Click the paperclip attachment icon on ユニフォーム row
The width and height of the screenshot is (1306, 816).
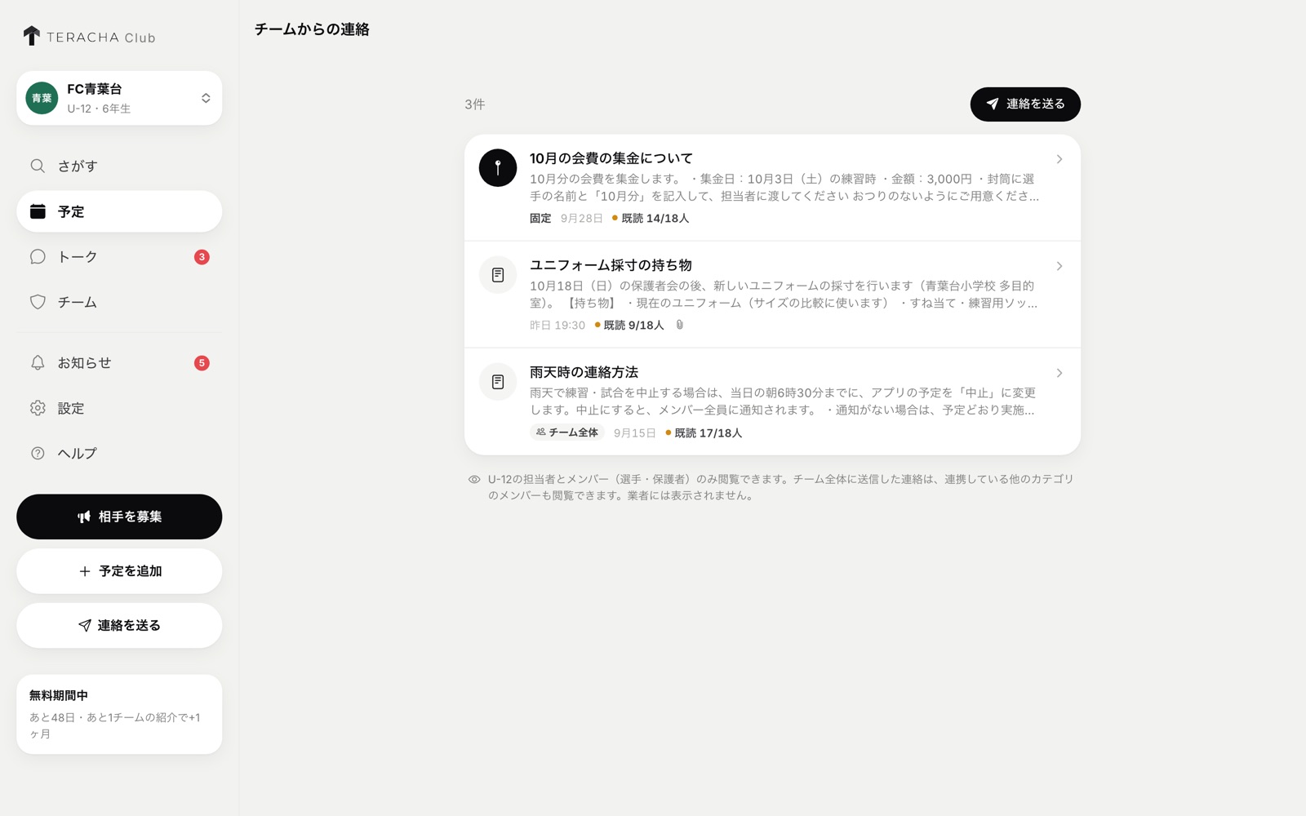tap(679, 325)
